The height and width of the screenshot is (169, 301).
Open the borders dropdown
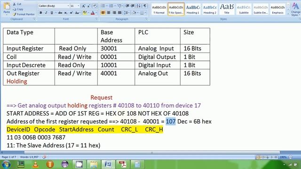point(143,13)
